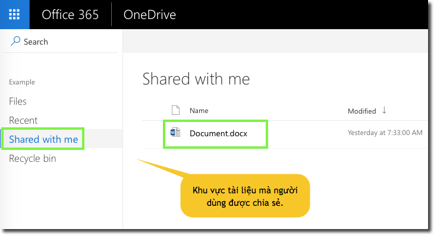Select Shared with me in sidebar
The image size is (434, 235).
(x=43, y=139)
